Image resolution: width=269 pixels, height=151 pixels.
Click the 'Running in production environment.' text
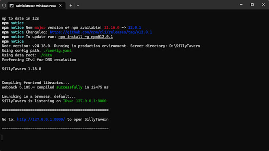(91, 46)
